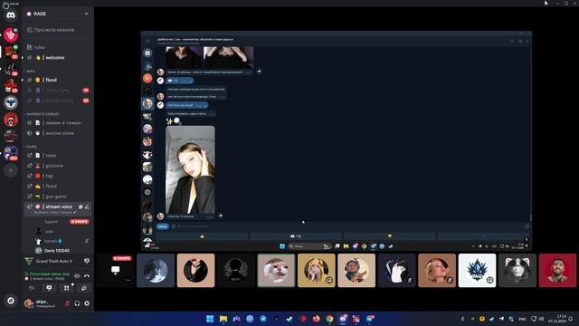
Task: Open the circular icon at server list bottom
Action: (11, 301)
